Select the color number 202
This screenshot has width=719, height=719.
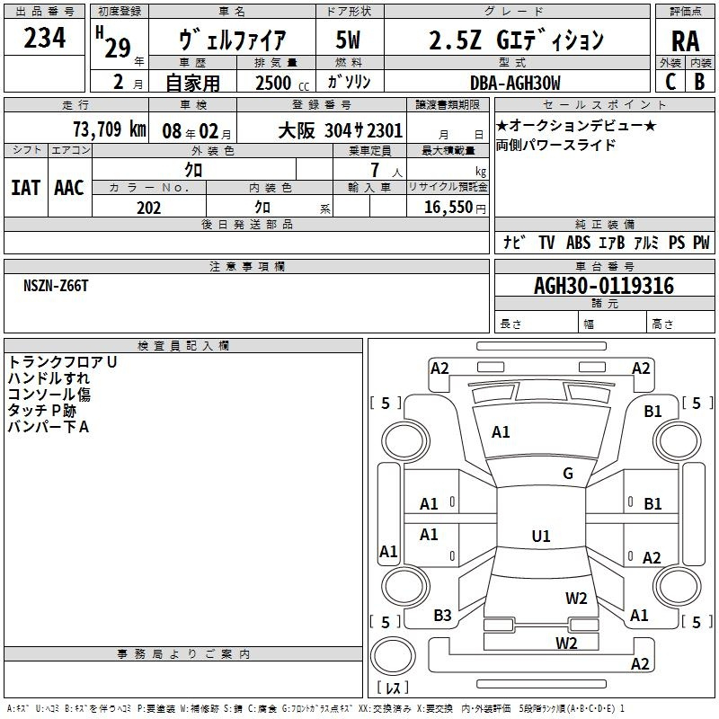pyautogui.click(x=148, y=208)
